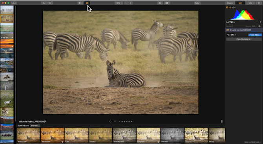Open the zoom percentage dropdown
Screen dimensions: 263x144
pyautogui.click(x=119, y=3)
